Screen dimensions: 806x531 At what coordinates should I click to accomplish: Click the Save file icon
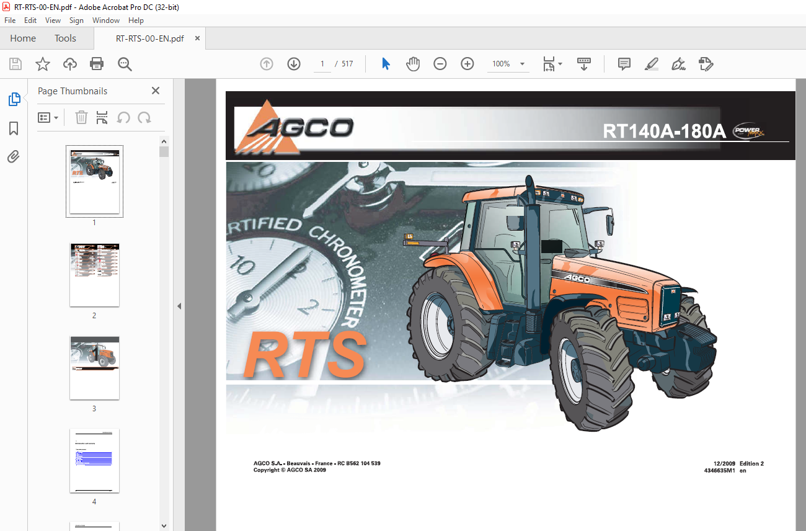[15, 64]
